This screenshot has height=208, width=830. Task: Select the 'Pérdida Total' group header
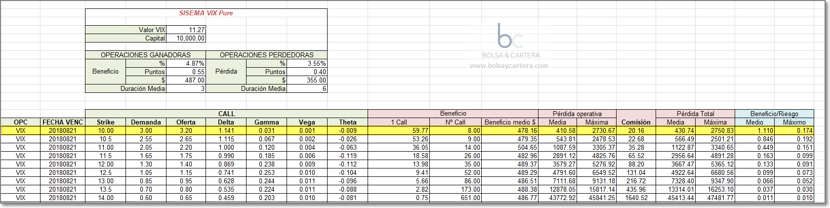(695, 114)
